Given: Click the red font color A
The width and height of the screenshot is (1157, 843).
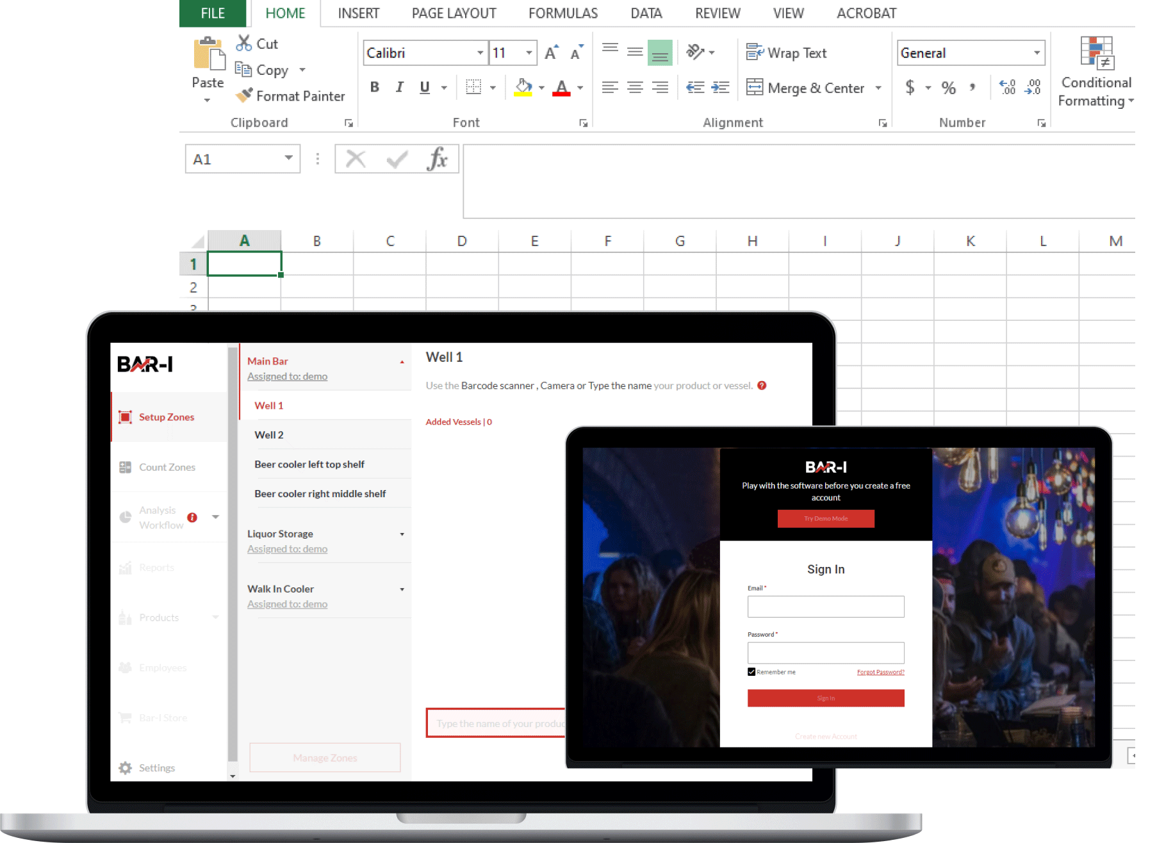Looking at the screenshot, I should (562, 87).
